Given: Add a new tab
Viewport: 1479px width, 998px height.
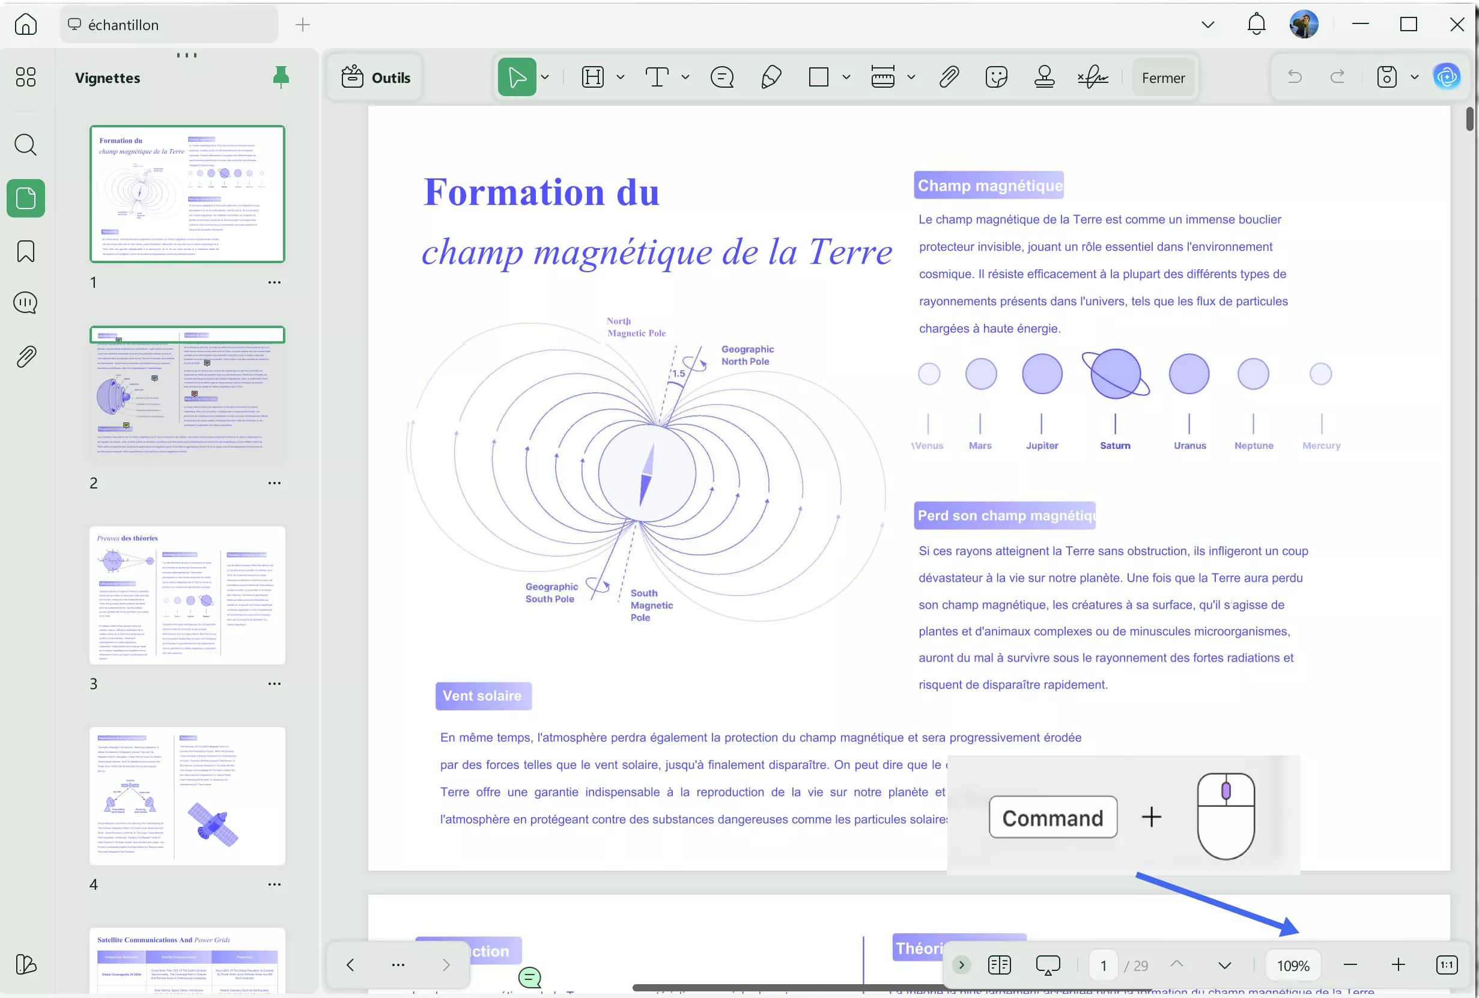Looking at the screenshot, I should tap(302, 25).
